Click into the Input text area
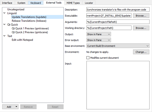The image size is (152, 112). (118, 85)
